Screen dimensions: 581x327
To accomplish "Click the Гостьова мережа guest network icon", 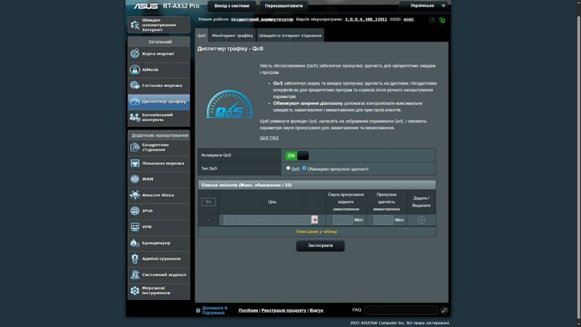I will (x=135, y=86).
